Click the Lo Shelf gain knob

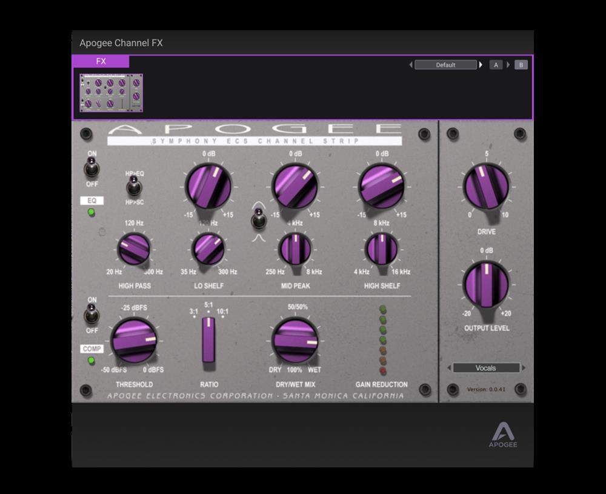(208, 187)
